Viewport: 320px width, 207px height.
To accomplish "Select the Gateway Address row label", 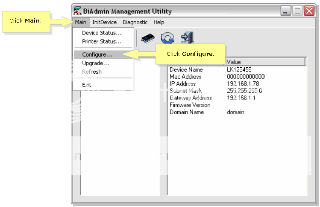I will pos(191,98).
